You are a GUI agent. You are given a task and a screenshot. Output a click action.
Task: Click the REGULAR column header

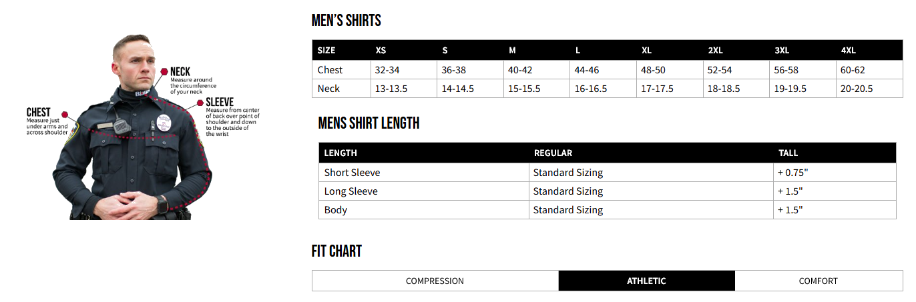tap(553, 153)
